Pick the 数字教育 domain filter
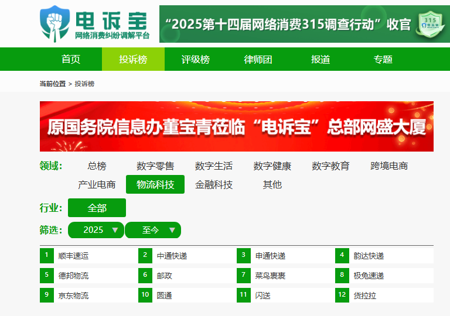The image size is (450, 316). pos(330,166)
